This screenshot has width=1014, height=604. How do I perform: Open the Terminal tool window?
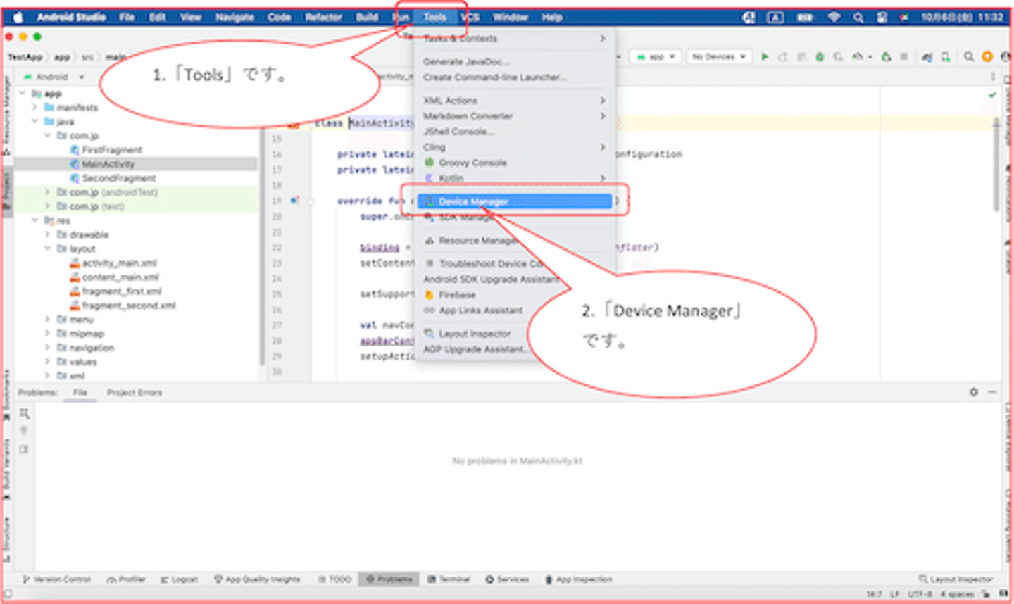(x=449, y=579)
